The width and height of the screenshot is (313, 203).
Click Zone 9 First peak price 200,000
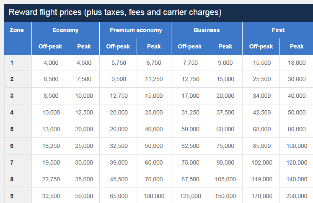(x=297, y=196)
